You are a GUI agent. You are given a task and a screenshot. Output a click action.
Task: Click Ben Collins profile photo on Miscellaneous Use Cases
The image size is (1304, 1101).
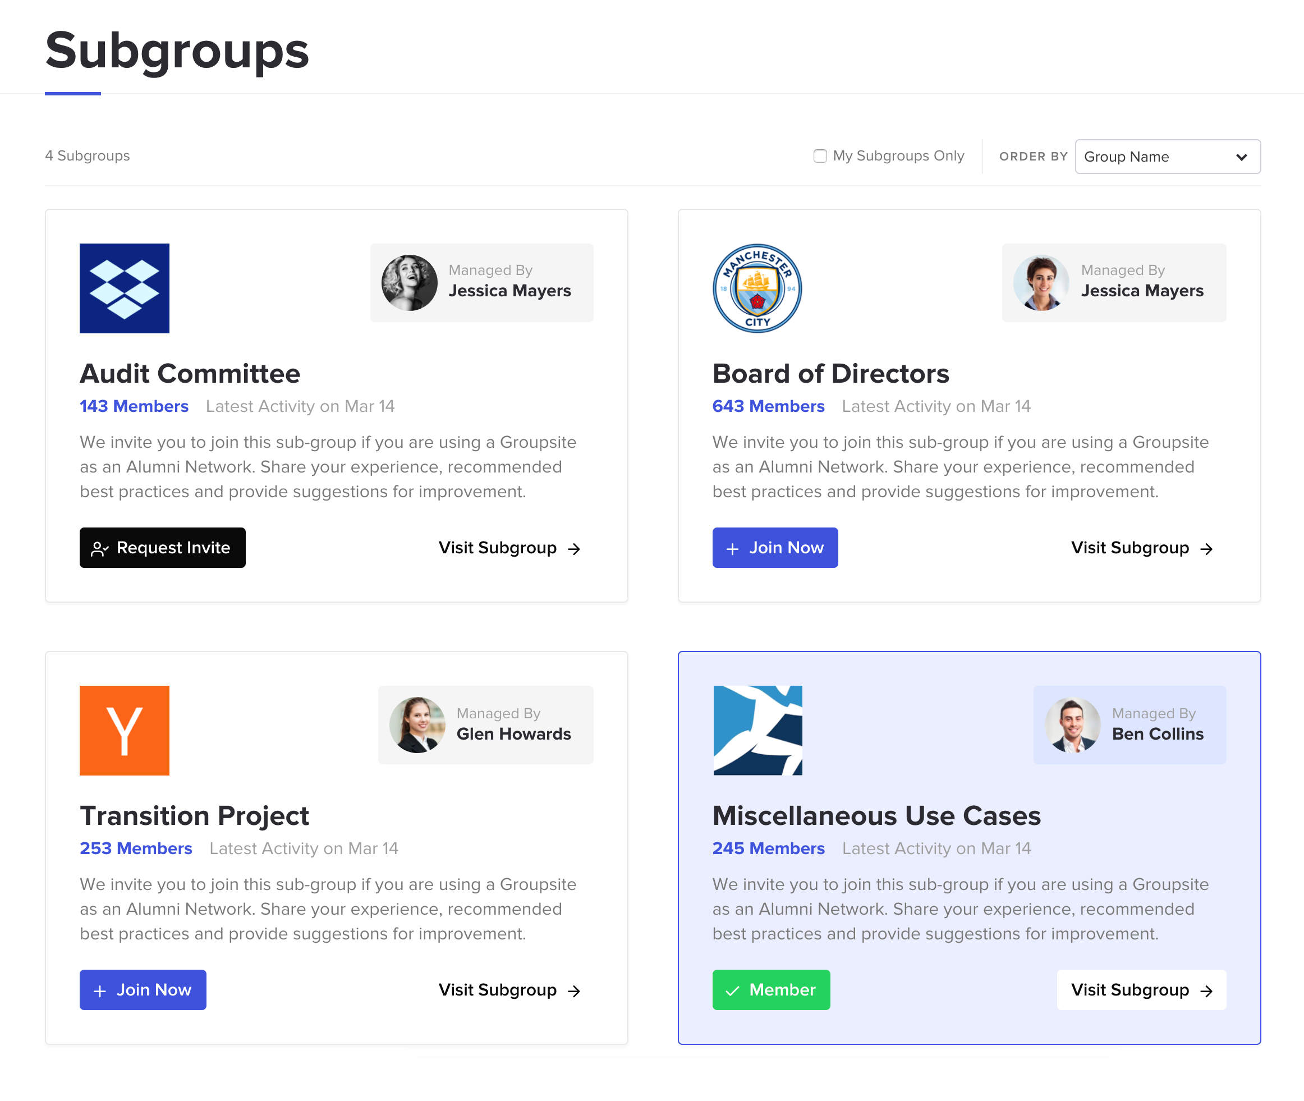1071,731
